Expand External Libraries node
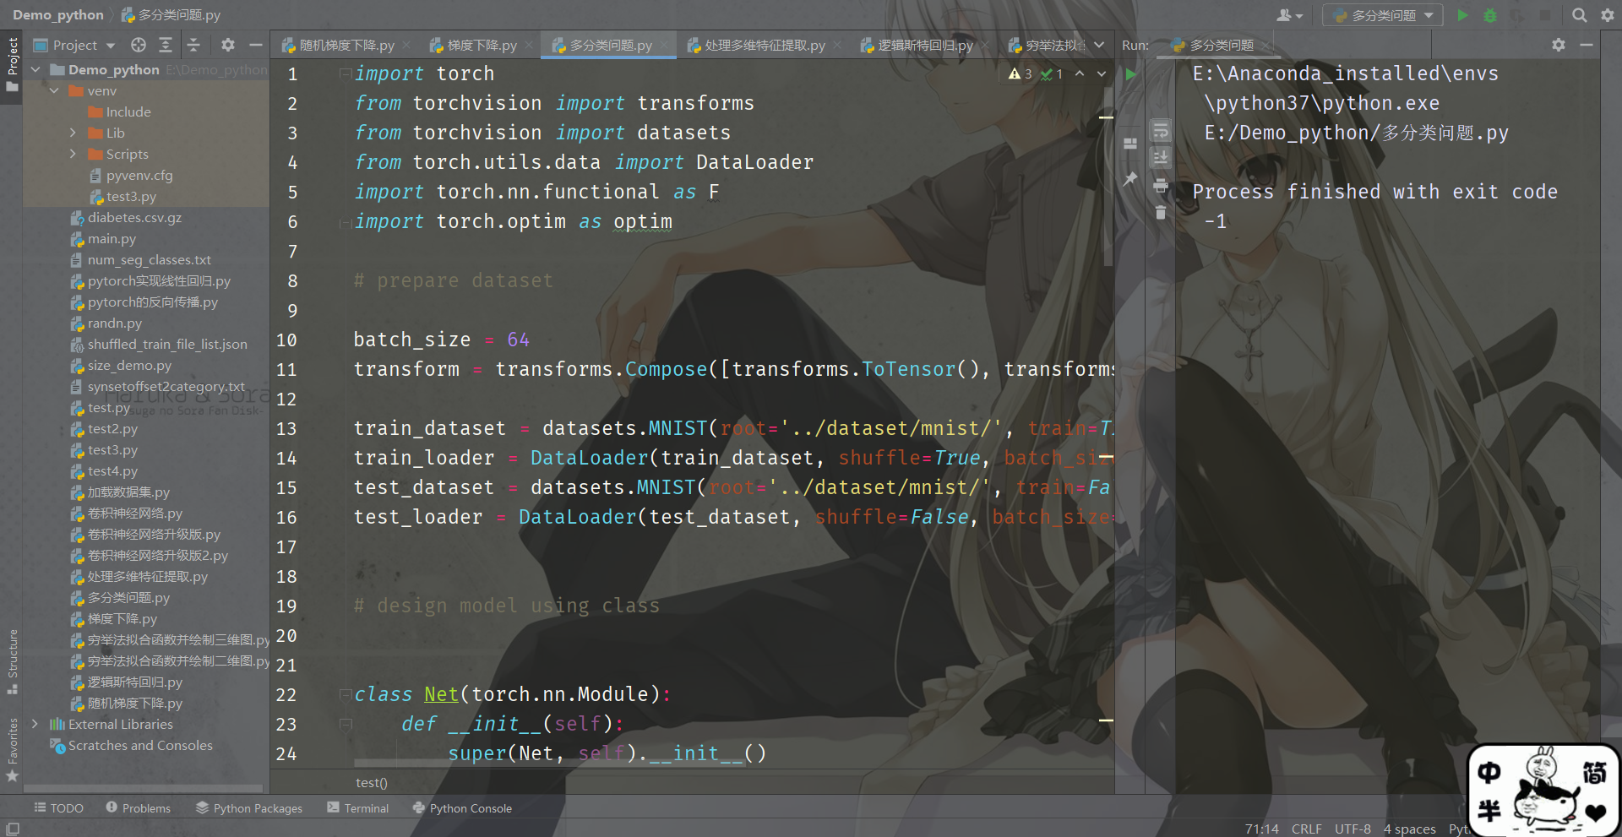 click(x=35, y=724)
